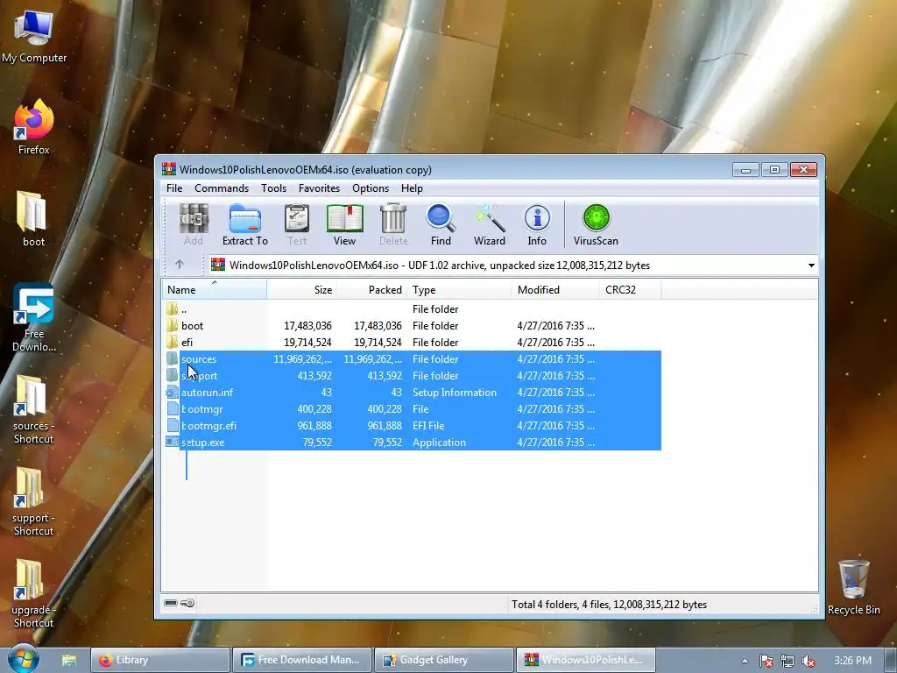The height and width of the screenshot is (673, 897).
Task: Click the Delete trash icon
Action: point(393,224)
